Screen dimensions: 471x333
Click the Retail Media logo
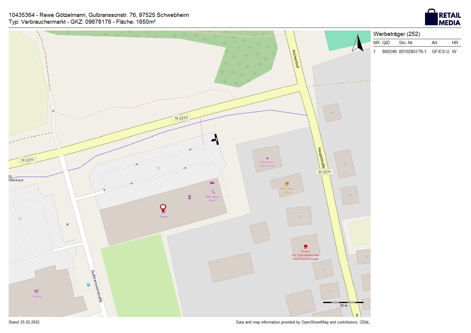coord(443,17)
